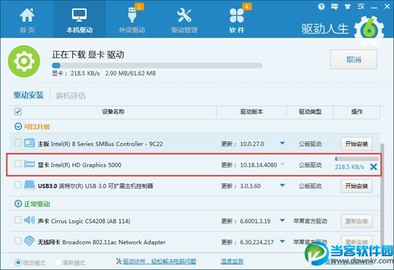Click the sound card speaker icon
The height and width of the screenshot is (270, 394).
[30, 220]
